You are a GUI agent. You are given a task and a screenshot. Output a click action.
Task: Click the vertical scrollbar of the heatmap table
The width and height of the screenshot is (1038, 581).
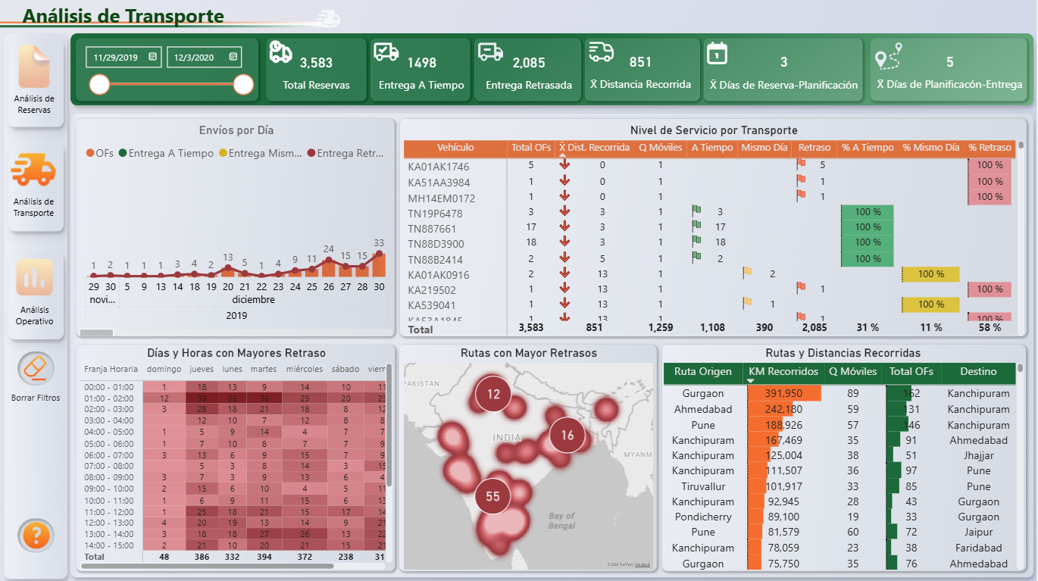point(389,426)
